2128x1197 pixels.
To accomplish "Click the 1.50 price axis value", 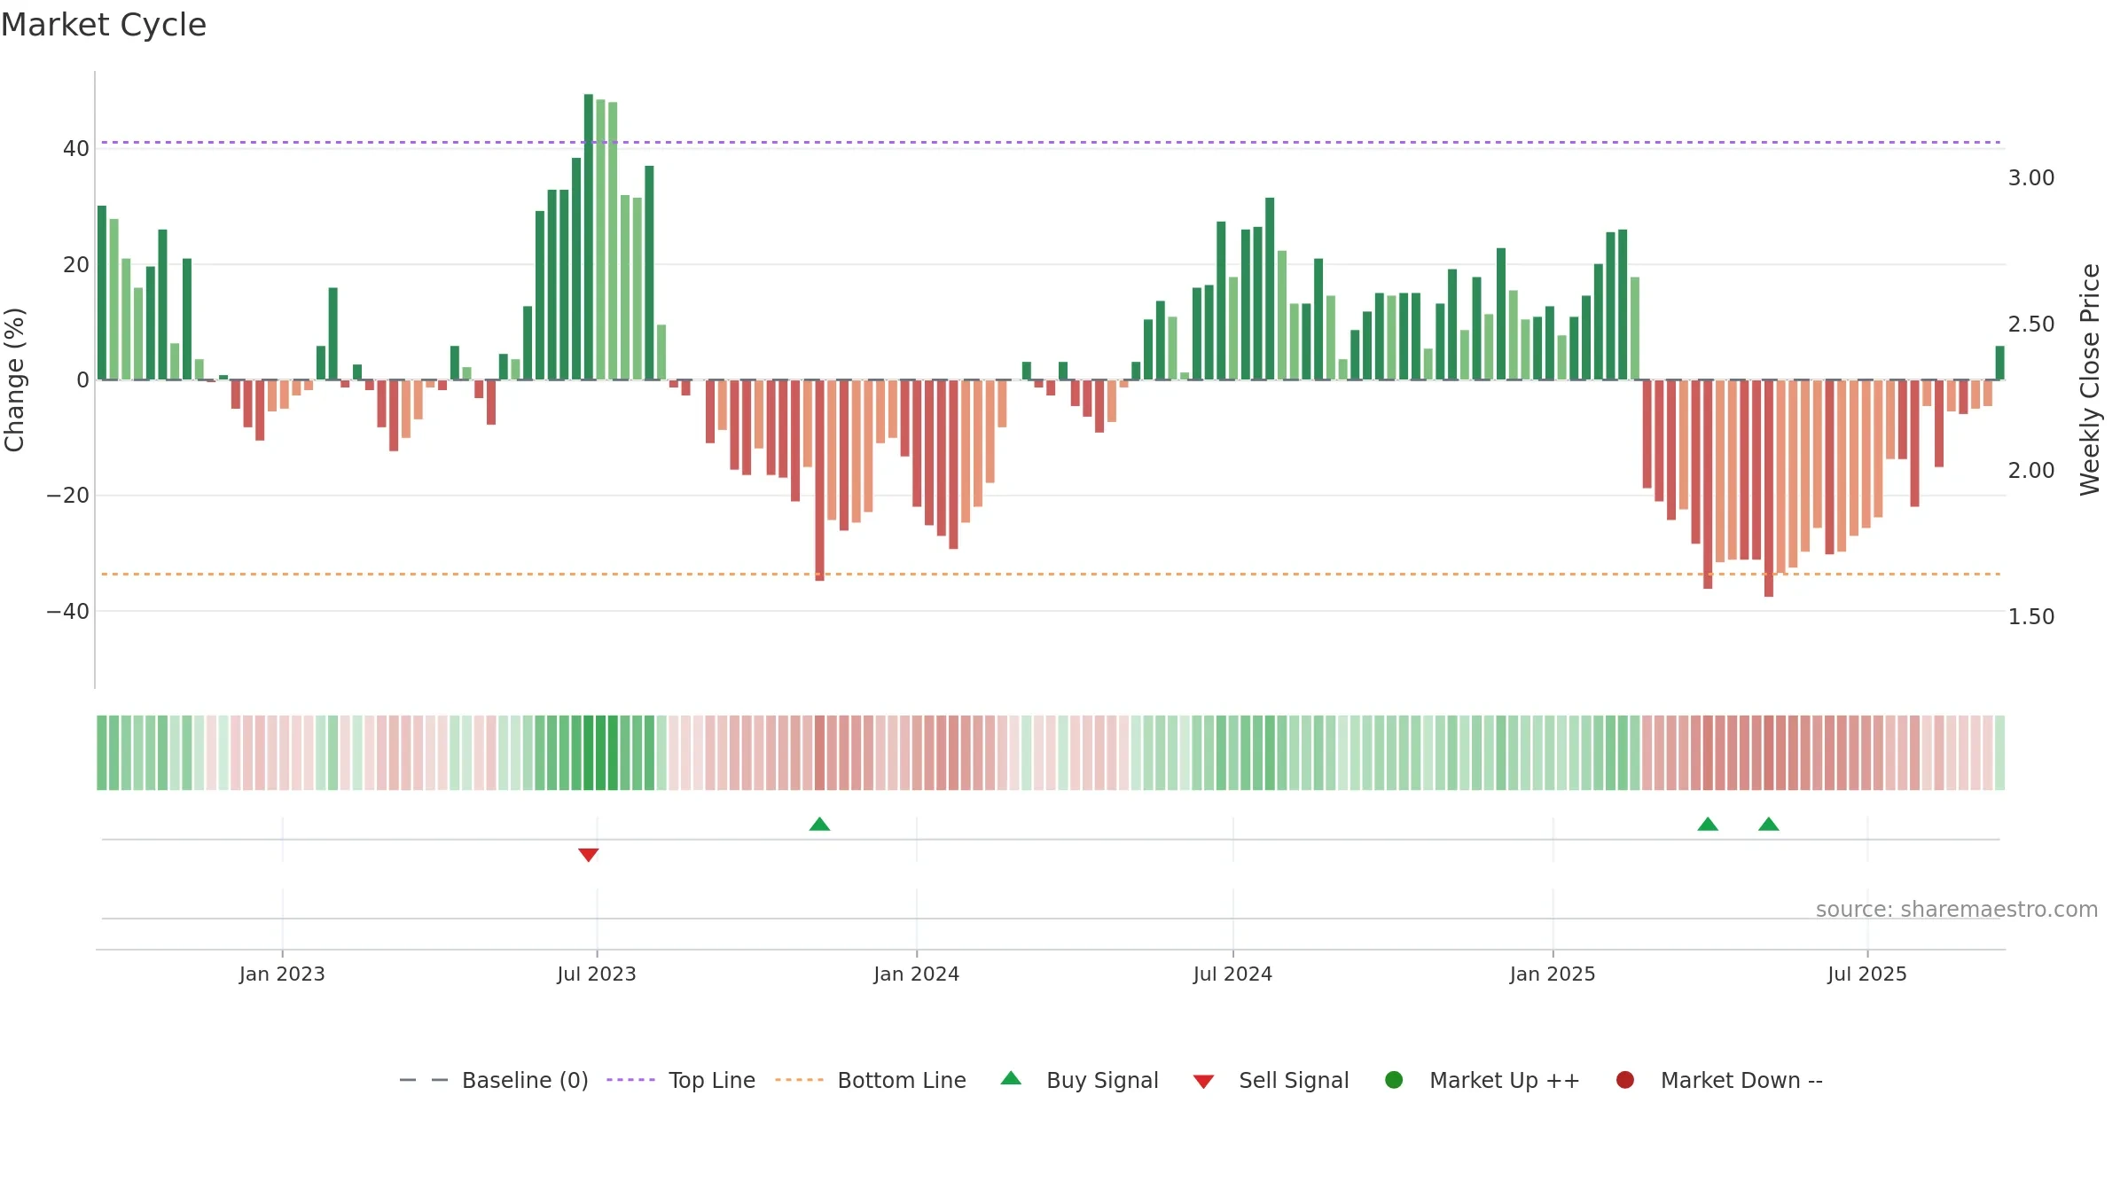I will (2031, 617).
